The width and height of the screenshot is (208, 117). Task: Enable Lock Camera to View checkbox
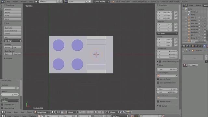click(x=158, y=83)
